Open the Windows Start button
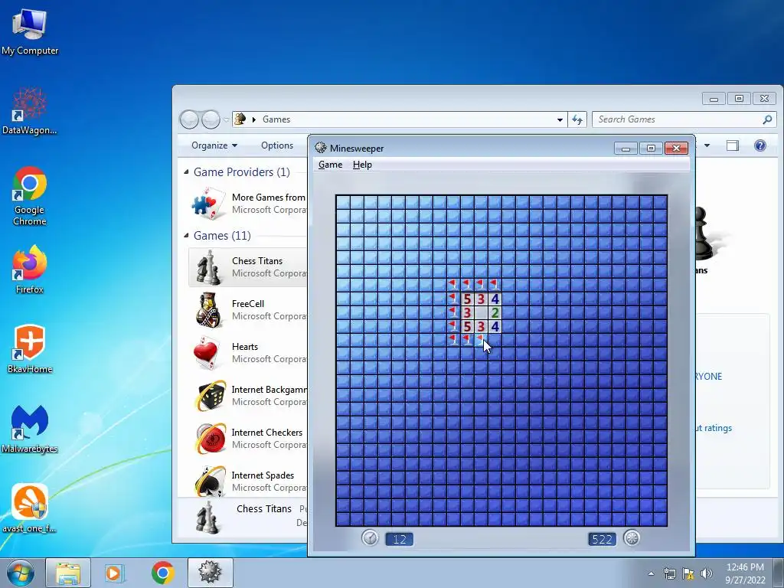 pyautogui.click(x=20, y=573)
